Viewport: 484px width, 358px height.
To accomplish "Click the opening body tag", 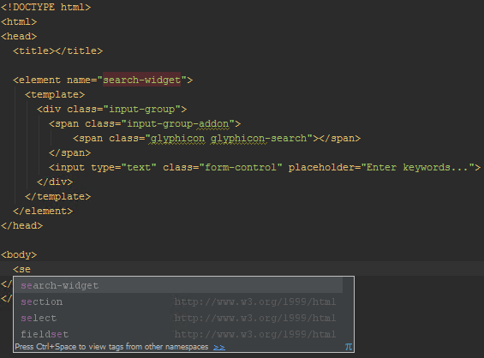I will [19, 255].
